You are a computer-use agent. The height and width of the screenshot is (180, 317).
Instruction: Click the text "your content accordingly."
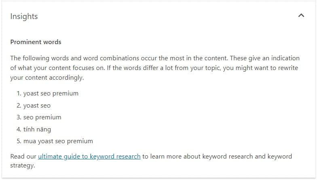click(47, 78)
